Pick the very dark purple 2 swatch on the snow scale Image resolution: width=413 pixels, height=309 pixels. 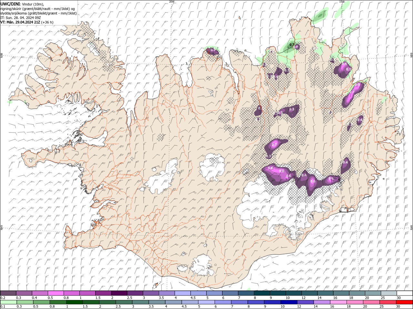(119, 293)
